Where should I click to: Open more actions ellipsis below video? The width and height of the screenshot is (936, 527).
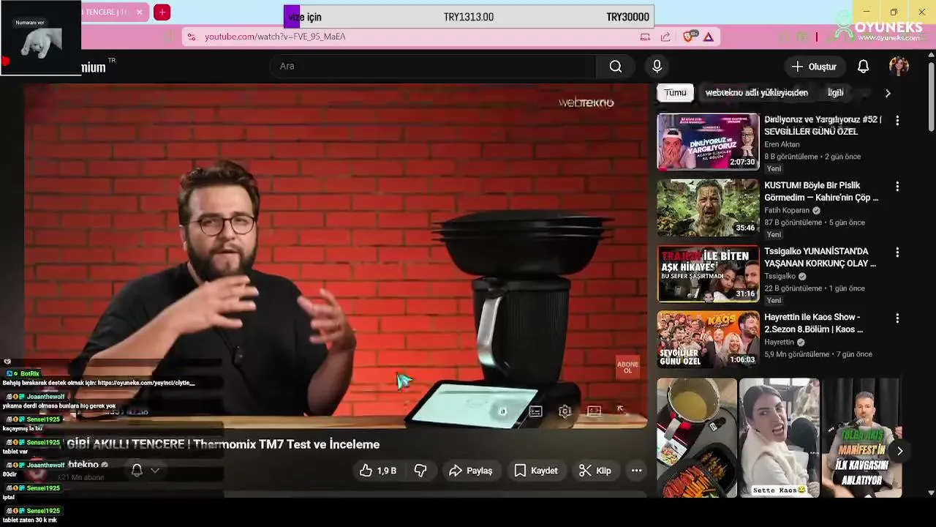(x=636, y=471)
